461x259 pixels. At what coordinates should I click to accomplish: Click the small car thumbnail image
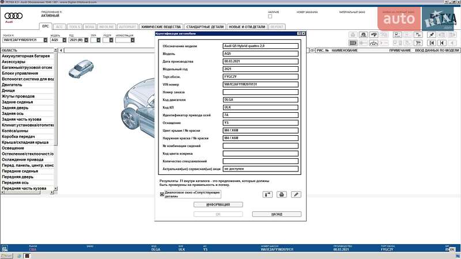tap(81, 68)
